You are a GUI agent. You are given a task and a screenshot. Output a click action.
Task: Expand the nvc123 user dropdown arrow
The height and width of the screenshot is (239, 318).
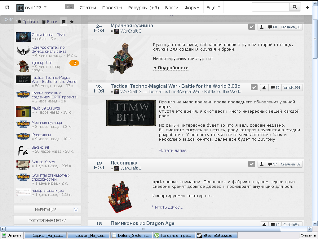[x=45, y=7]
